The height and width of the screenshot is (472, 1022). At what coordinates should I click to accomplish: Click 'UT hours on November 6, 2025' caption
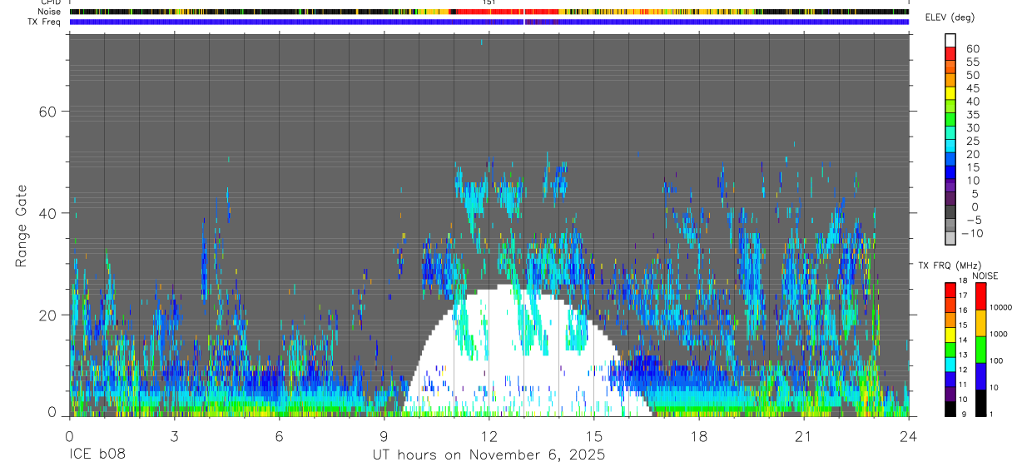point(489,455)
